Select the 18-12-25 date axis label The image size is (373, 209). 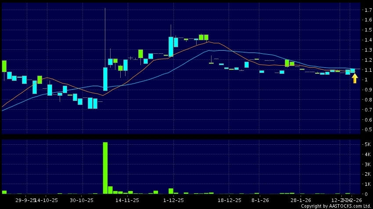click(230, 200)
